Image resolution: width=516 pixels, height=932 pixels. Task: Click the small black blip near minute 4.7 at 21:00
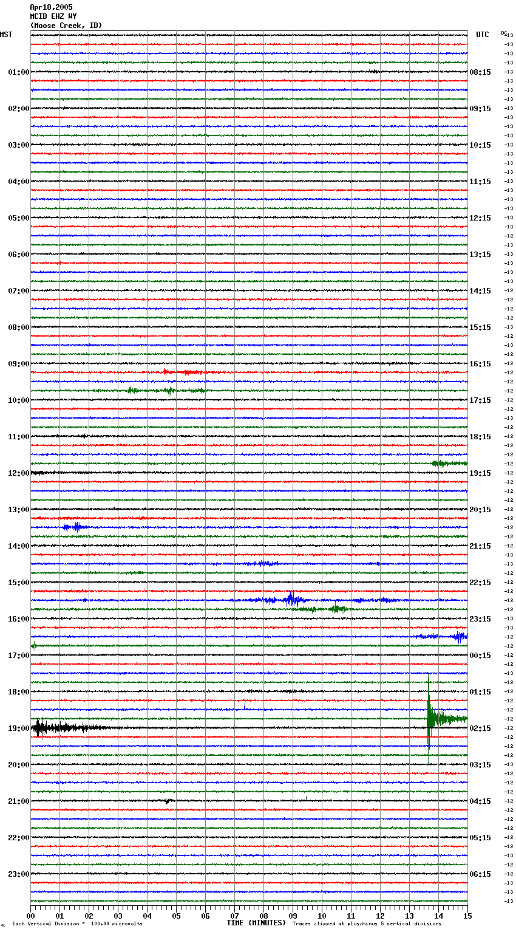167,801
